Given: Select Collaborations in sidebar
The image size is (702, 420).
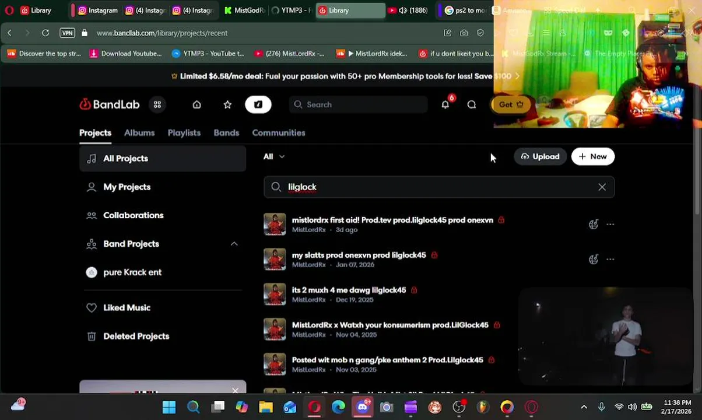Looking at the screenshot, I should [x=163, y=215].
